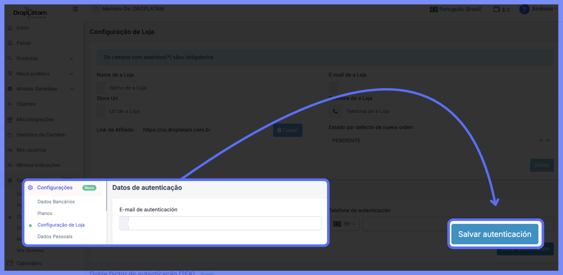The height and width of the screenshot is (275, 563).
Task: Open the Português (Brasil) language selector
Action: point(456,9)
